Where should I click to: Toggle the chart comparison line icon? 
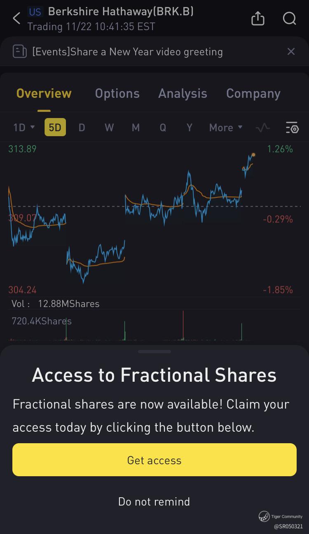[262, 128]
